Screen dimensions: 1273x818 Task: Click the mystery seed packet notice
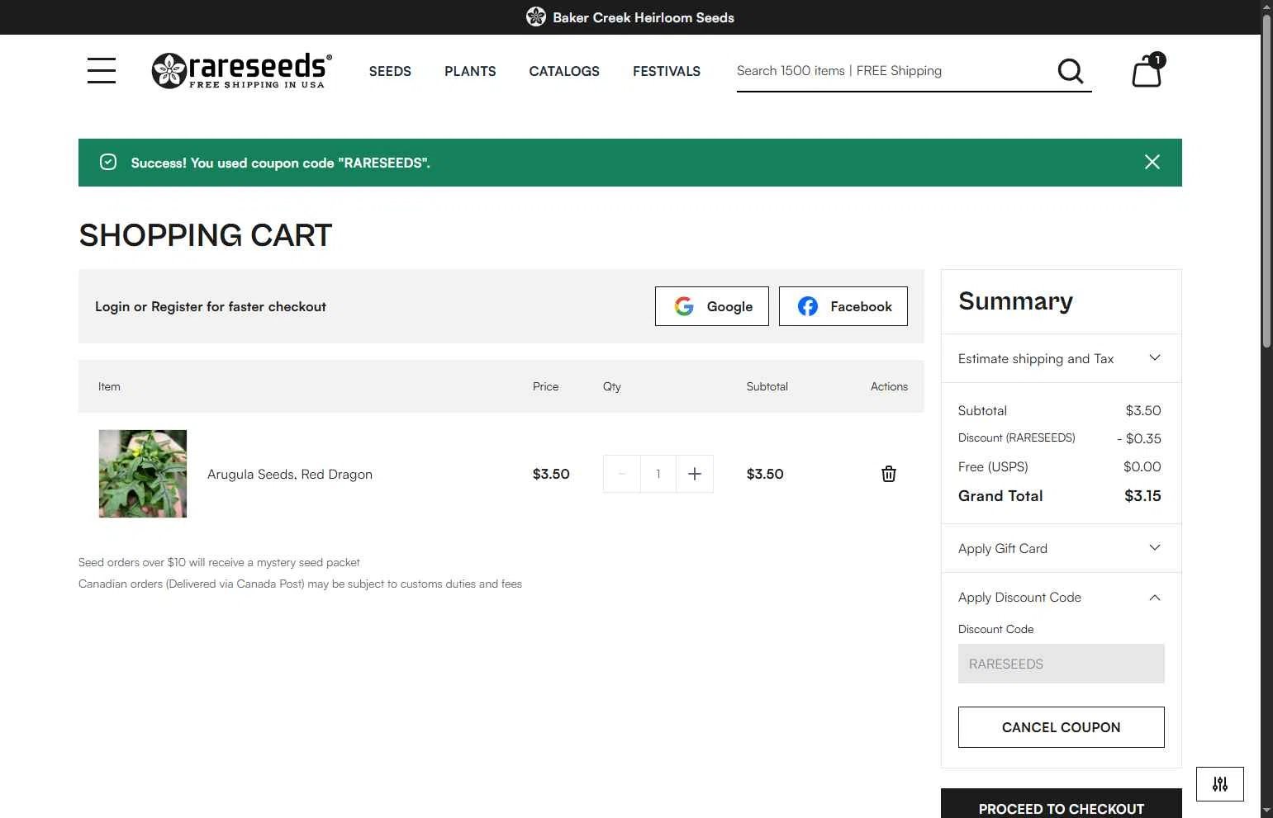219,562
